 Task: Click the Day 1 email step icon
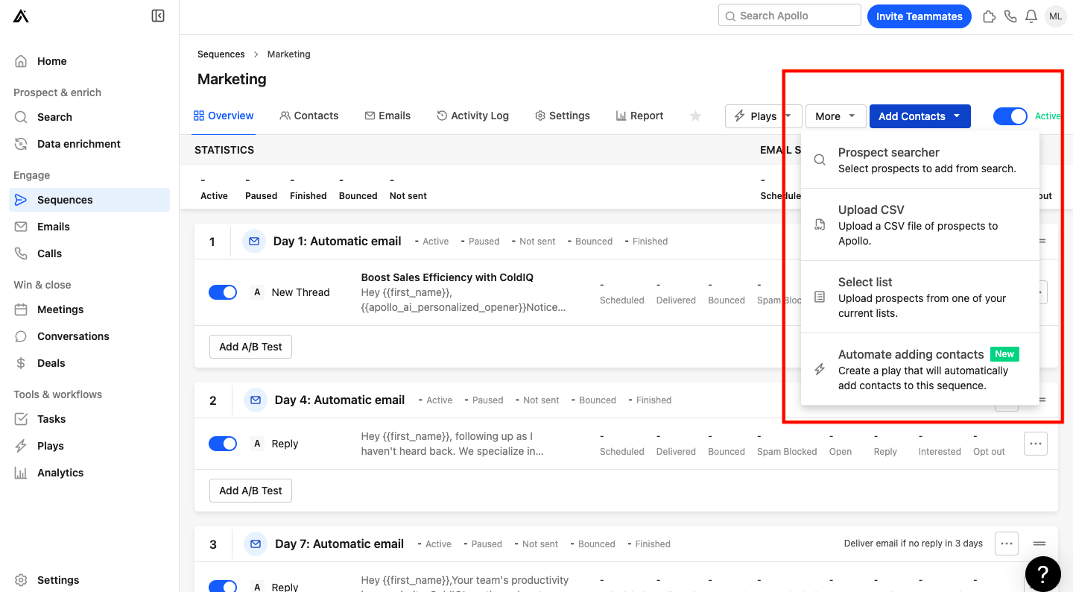click(x=254, y=241)
